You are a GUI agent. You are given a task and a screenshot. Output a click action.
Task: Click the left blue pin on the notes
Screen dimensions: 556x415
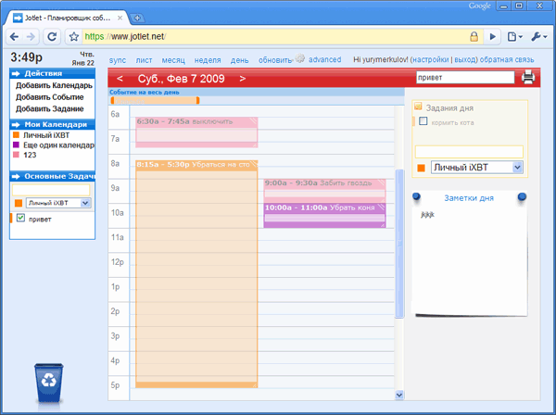click(417, 196)
